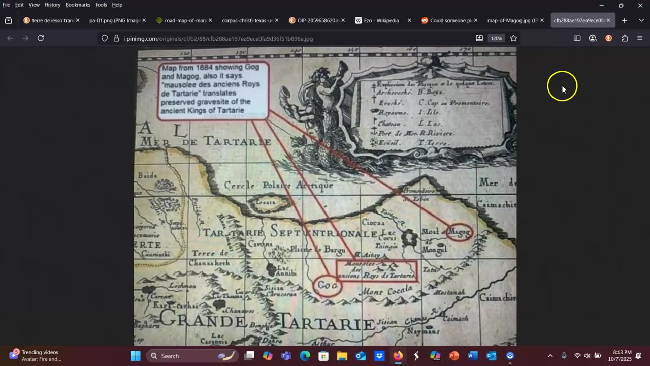Go forward one page
Viewport: 650px width, 366px height.
pyautogui.click(x=25, y=38)
